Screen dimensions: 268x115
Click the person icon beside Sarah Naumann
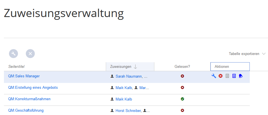point(112,76)
